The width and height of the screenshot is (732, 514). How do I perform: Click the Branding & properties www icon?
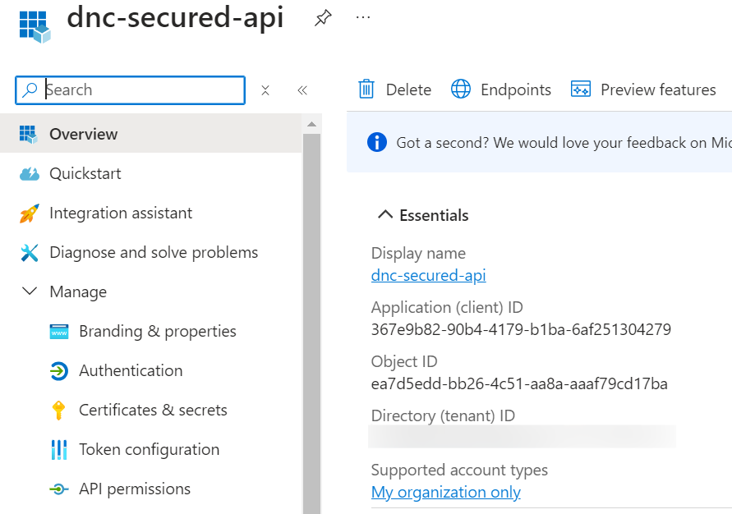click(59, 332)
